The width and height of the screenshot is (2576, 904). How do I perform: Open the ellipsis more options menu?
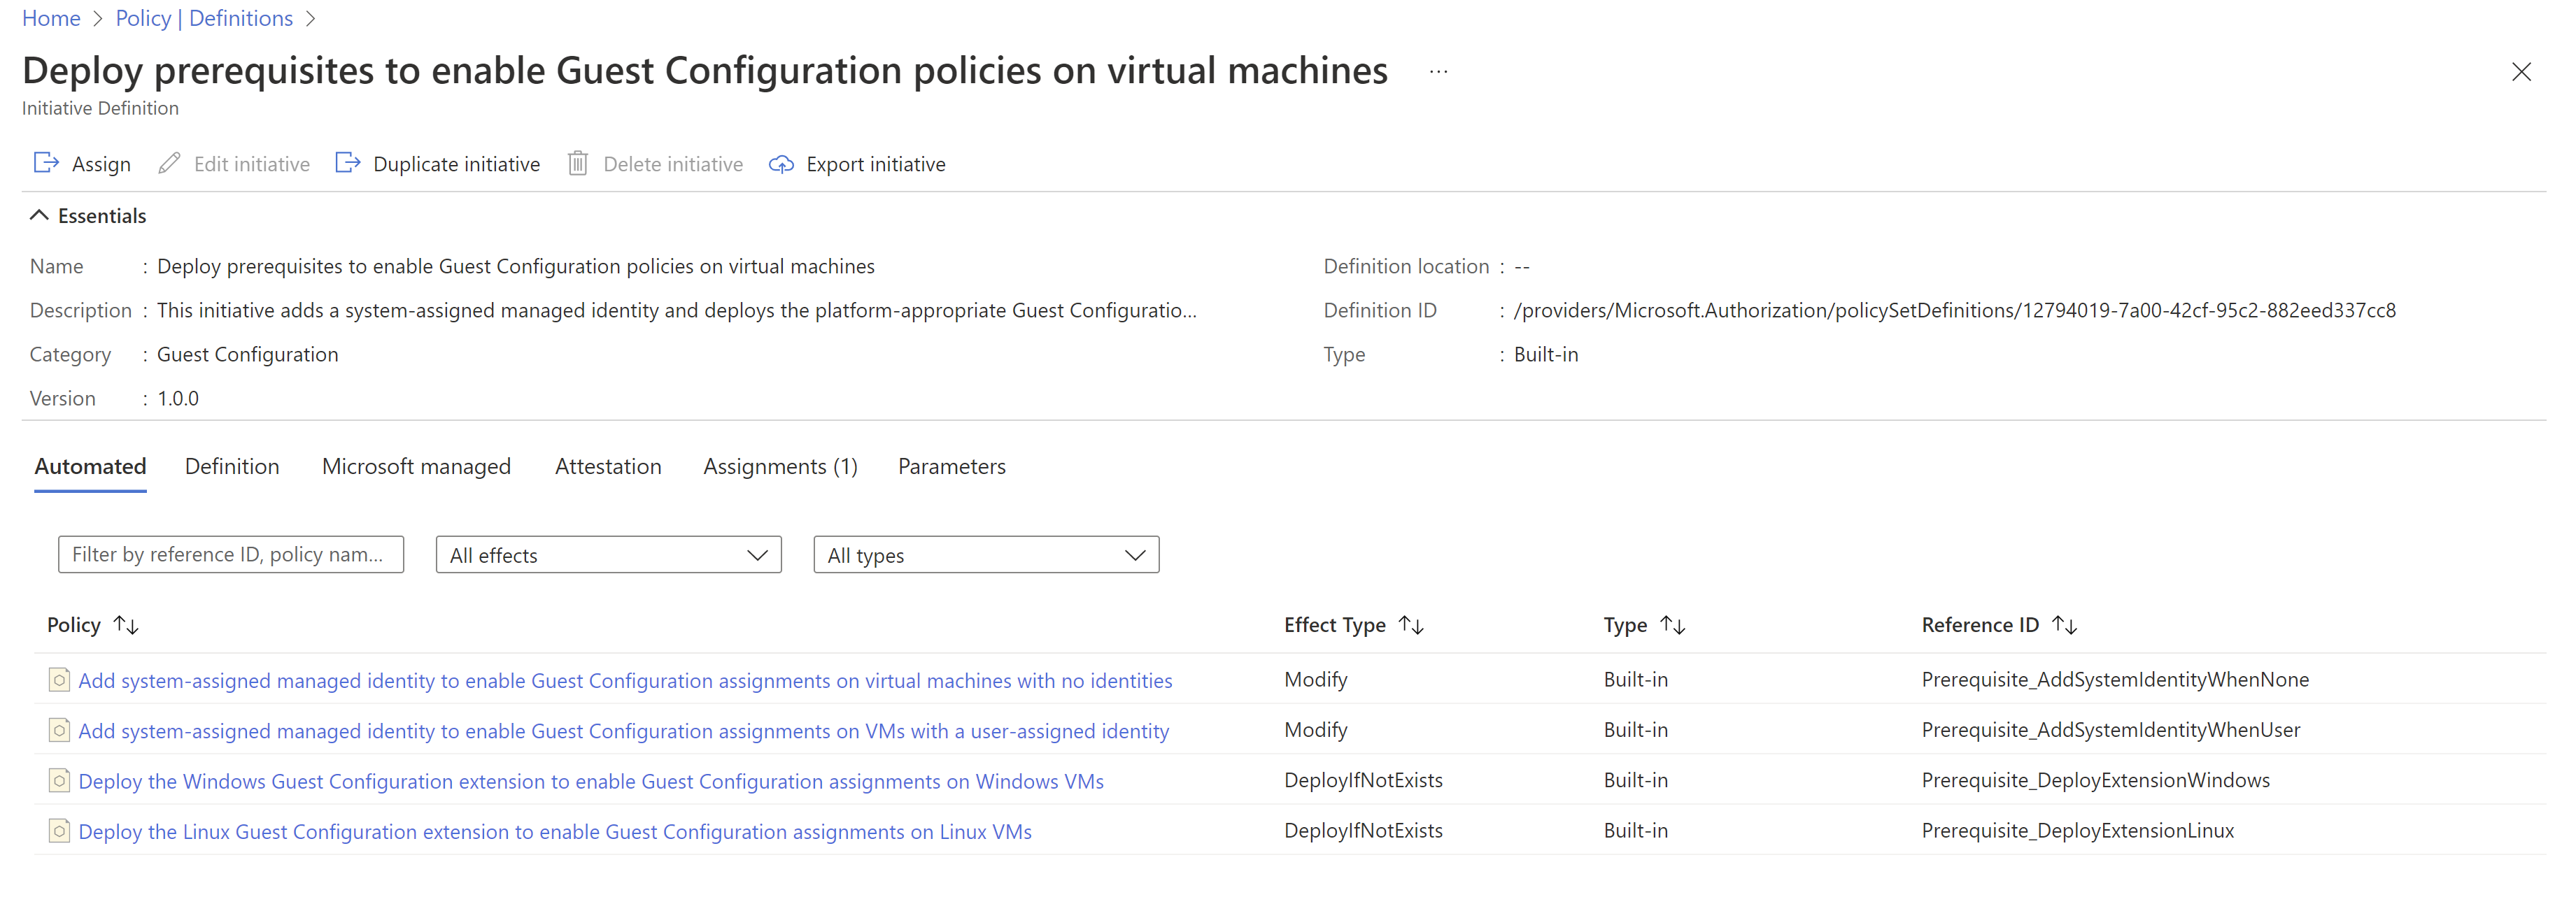pyautogui.click(x=1438, y=72)
